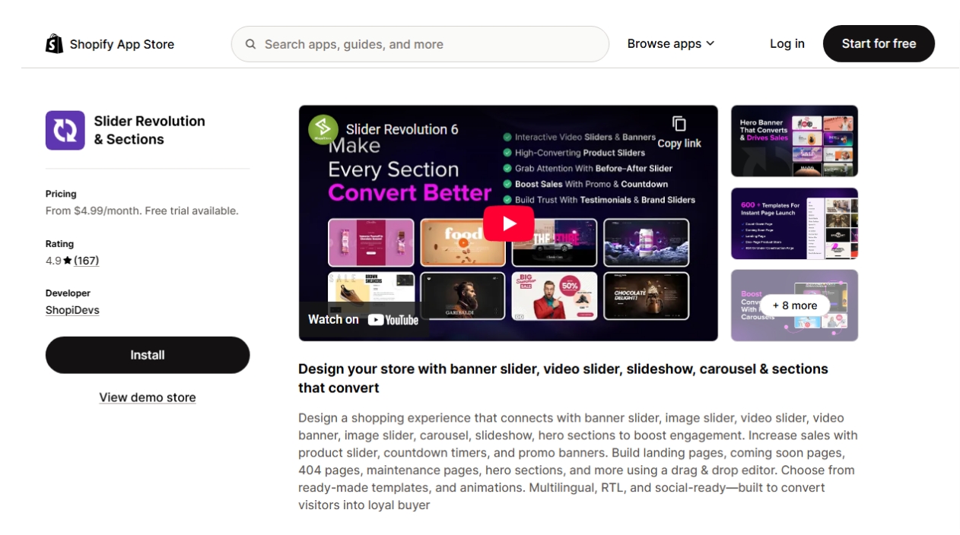Click the Shopify App Store bag logo

click(54, 43)
